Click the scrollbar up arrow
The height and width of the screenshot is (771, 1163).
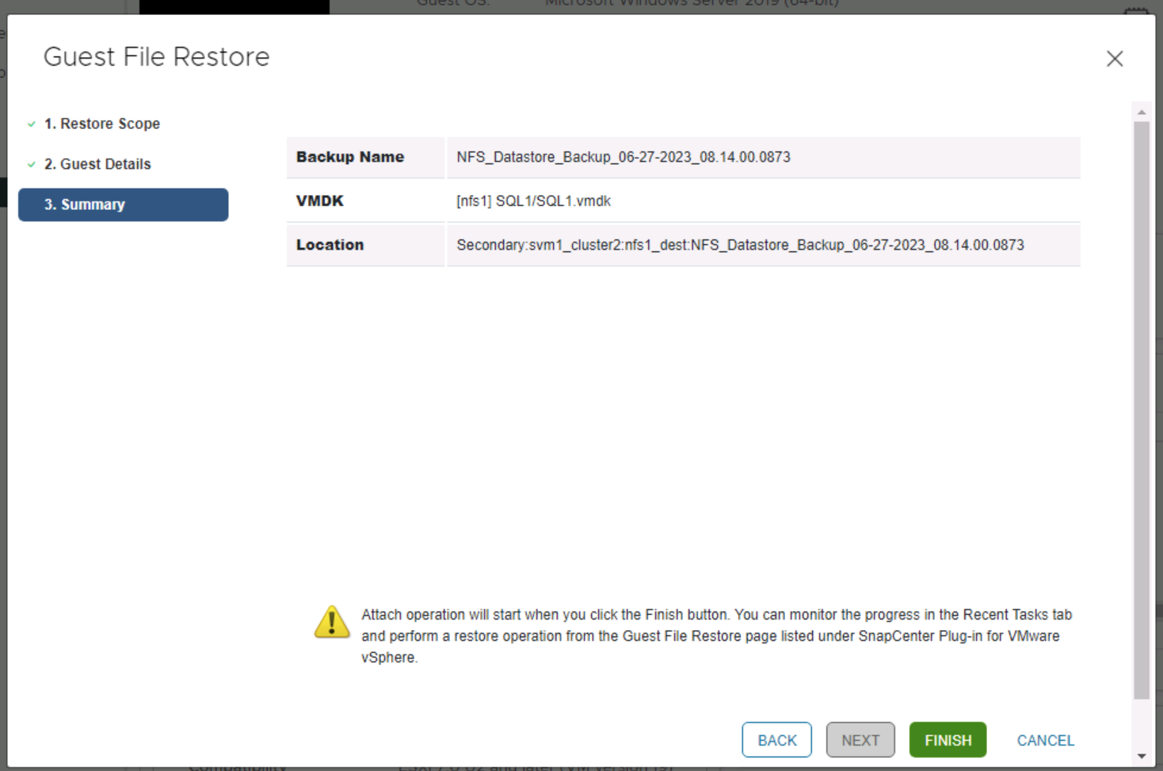click(x=1141, y=112)
